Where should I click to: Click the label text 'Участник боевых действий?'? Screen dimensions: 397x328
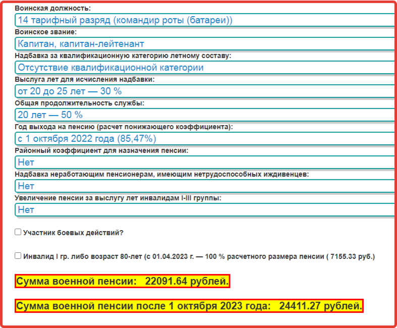point(73,233)
